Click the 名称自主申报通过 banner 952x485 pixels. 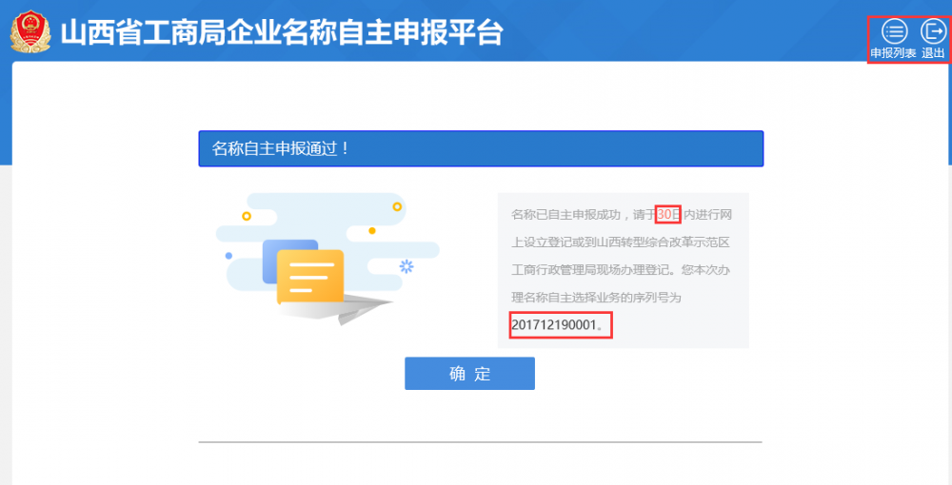coord(481,148)
